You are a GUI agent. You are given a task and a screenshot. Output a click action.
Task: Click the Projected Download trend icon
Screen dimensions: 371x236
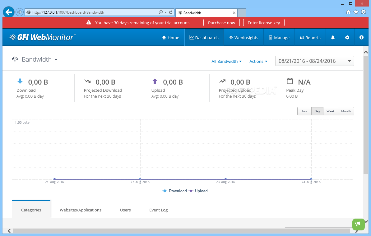coord(88,81)
